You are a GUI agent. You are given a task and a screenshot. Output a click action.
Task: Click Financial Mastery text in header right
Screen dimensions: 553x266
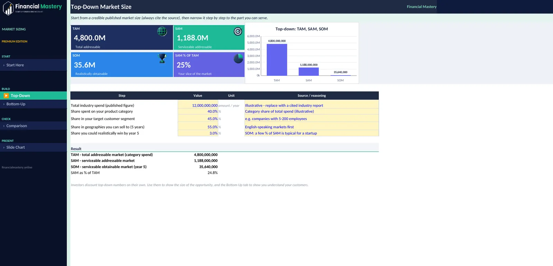(421, 7)
